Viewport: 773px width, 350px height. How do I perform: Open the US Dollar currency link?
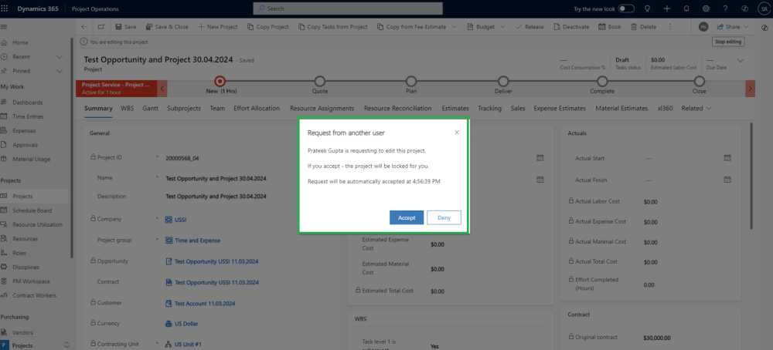(x=186, y=324)
